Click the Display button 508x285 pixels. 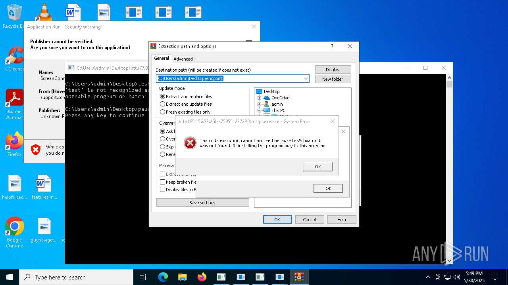pos(333,70)
